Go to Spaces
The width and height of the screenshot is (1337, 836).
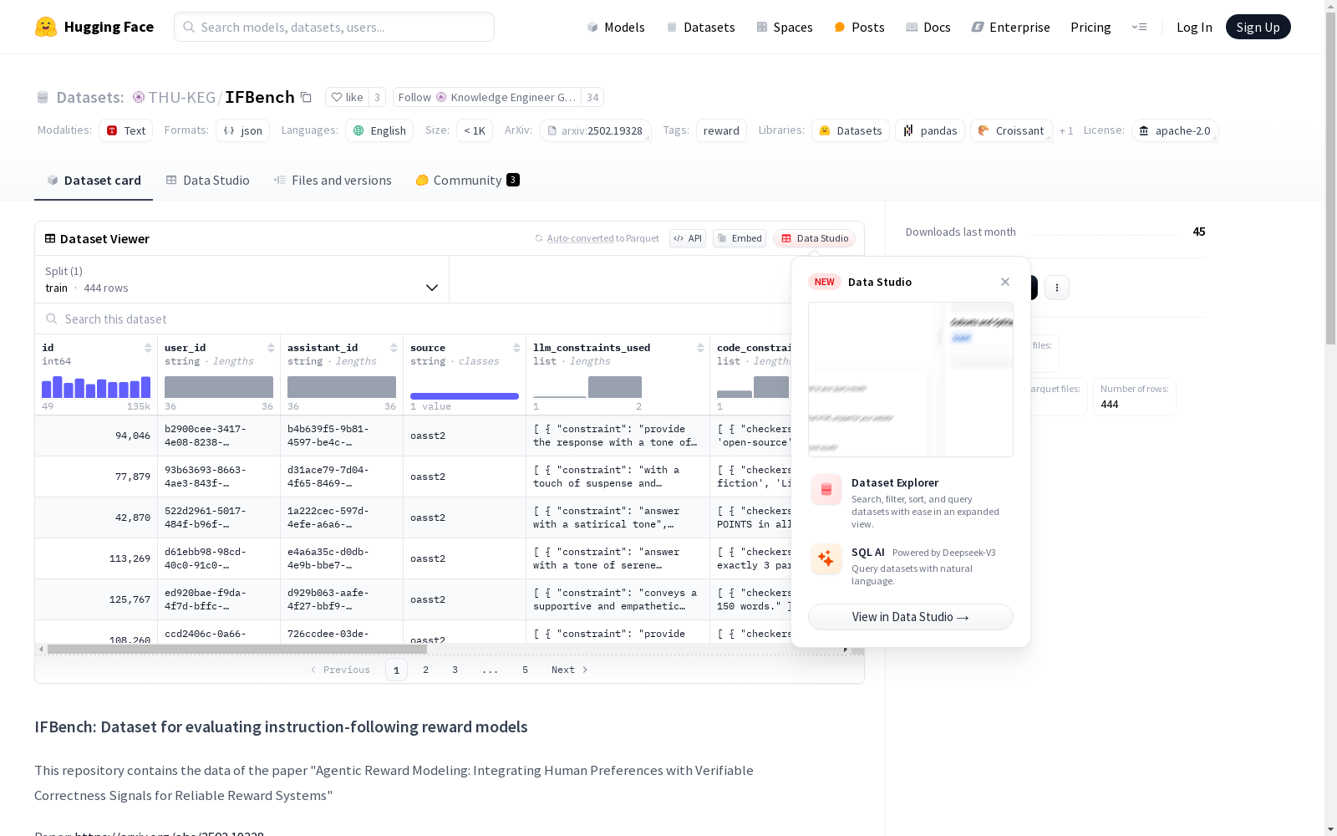(784, 27)
